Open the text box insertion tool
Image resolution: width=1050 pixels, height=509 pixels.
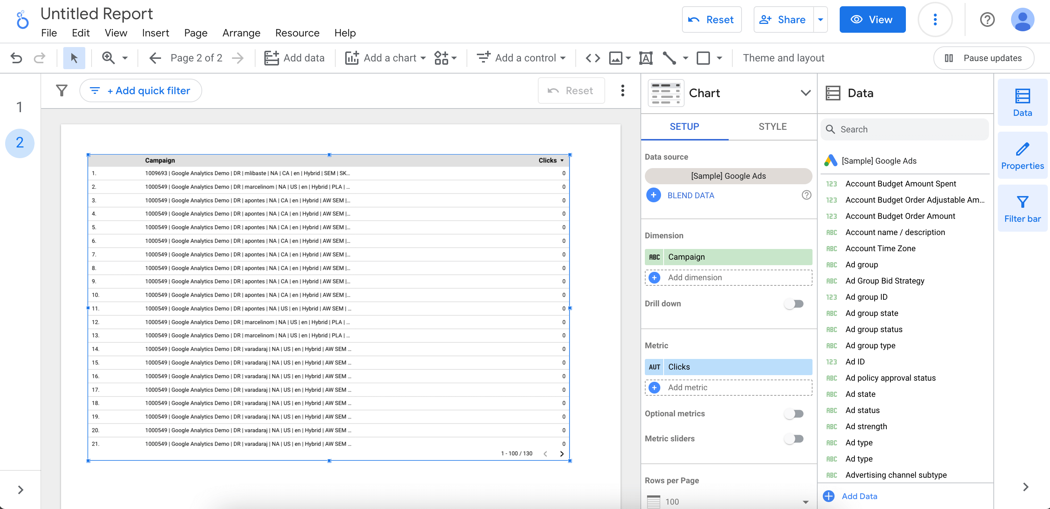click(x=646, y=58)
